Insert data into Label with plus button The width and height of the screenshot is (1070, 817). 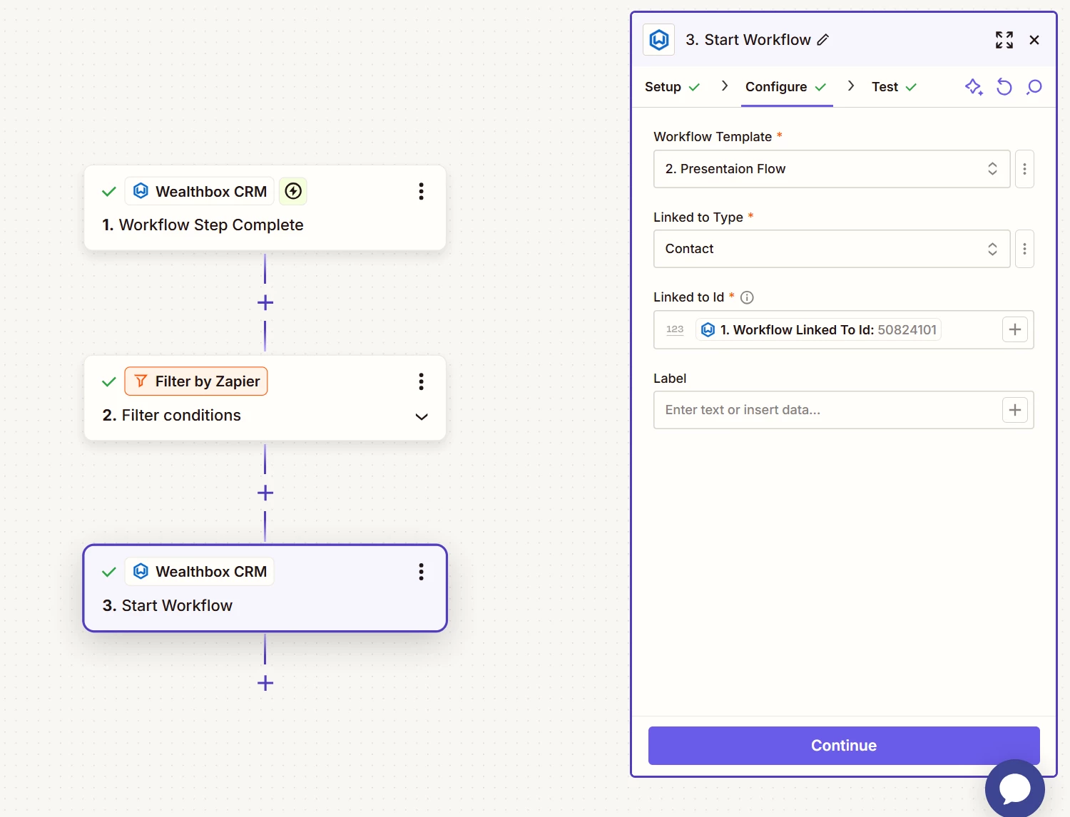[x=1015, y=410]
